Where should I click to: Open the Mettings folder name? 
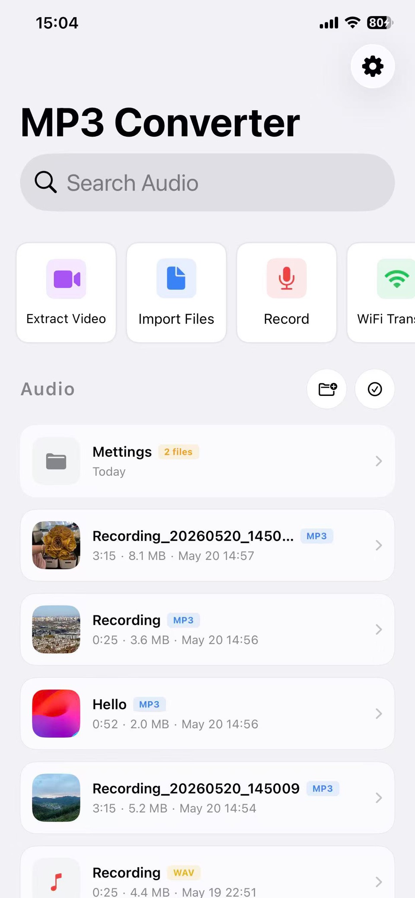[x=122, y=452]
